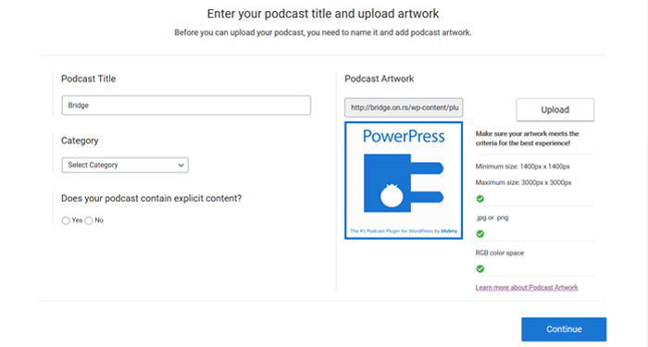Click the 'Podcast Artwork' section heading
The width and height of the screenshot is (648, 347).
380,79
